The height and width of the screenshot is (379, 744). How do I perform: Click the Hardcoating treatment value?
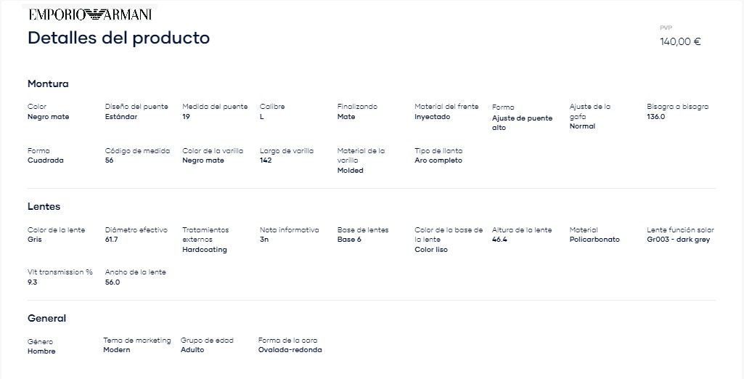pyautogui.click(x=205, y=250)
